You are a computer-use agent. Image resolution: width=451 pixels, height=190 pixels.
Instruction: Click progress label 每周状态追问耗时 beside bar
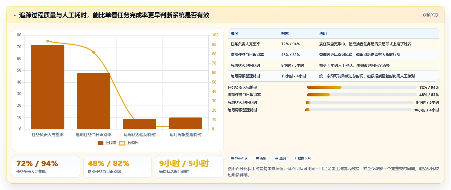pos(242,102)
